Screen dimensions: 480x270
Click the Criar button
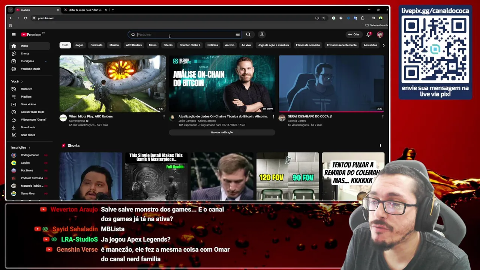pos(354,34)
